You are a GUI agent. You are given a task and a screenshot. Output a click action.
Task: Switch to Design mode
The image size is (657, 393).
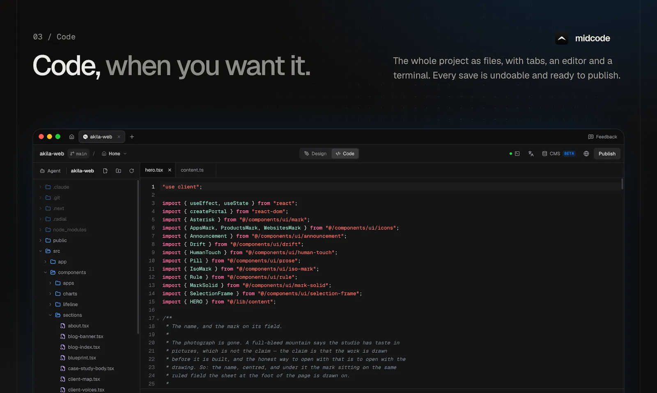315,154
